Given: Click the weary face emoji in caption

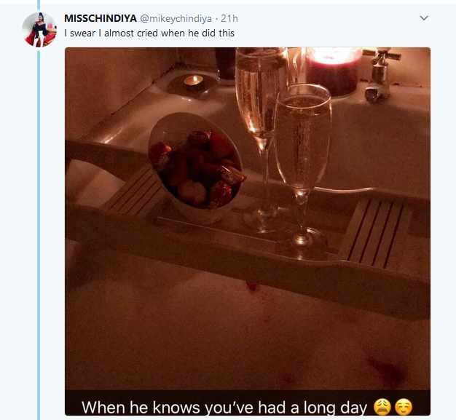Looking at the screenshot, I should click(x=382, y=407).
